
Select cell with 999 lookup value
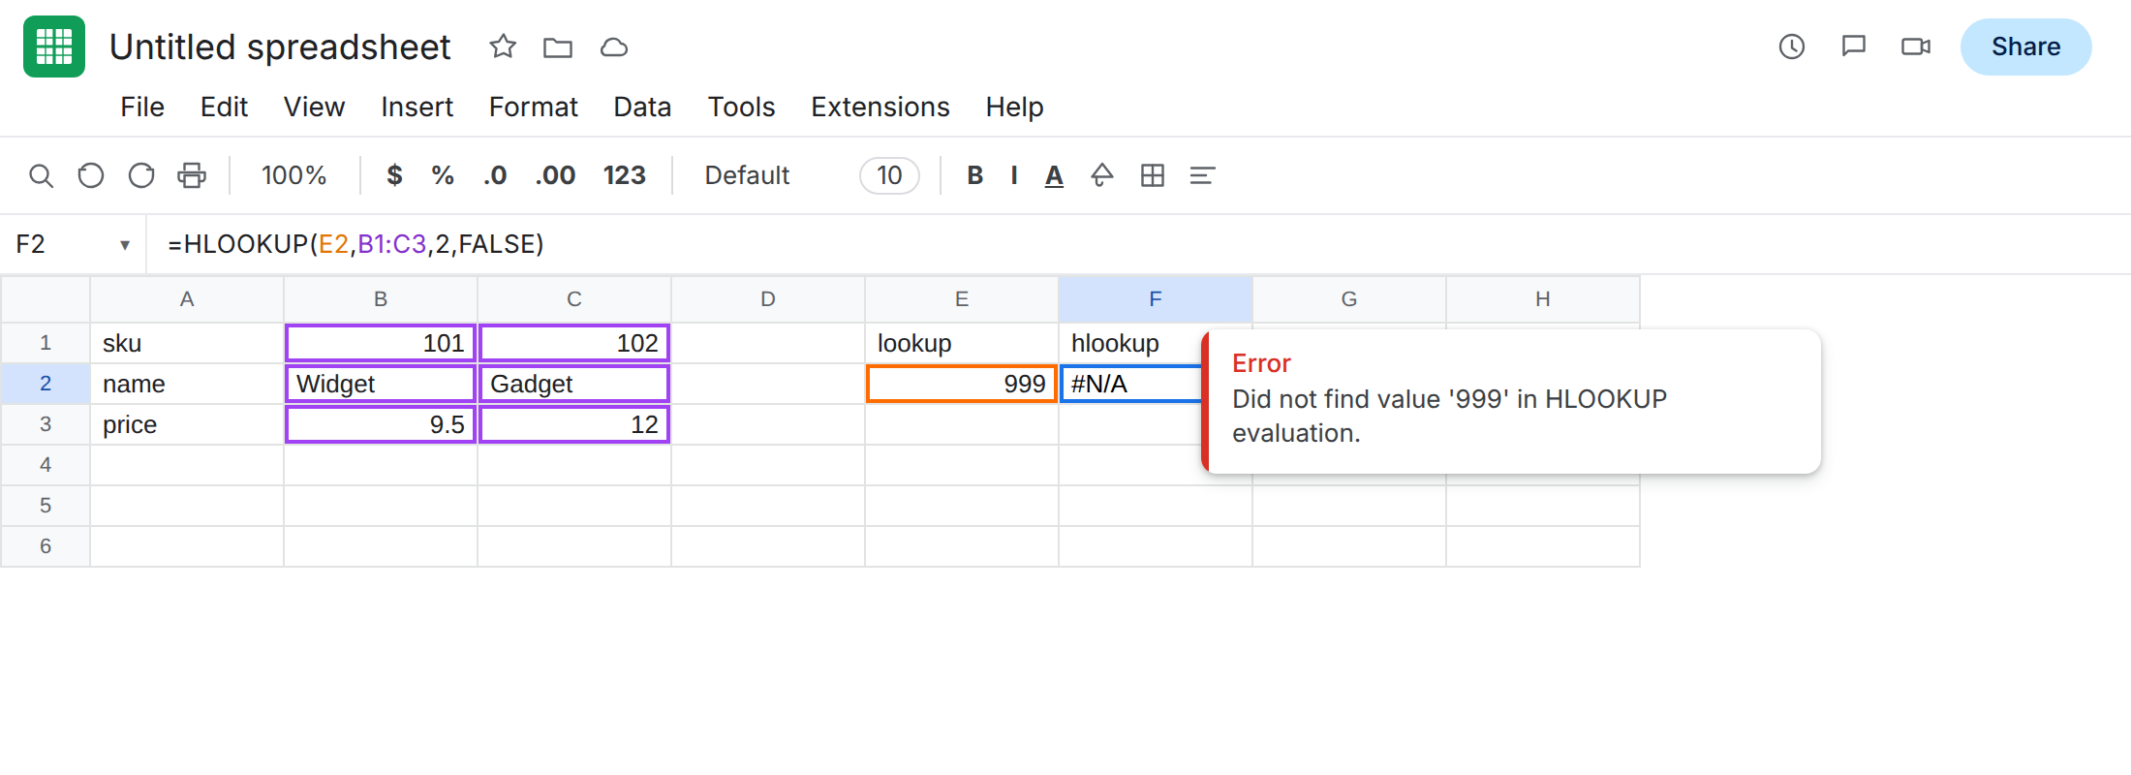click(962, 384)
